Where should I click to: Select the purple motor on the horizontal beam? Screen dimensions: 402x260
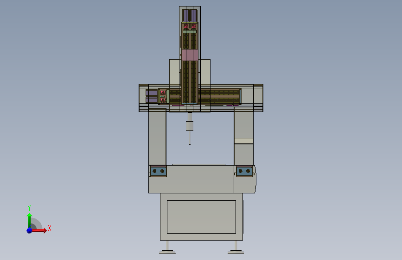152,96
